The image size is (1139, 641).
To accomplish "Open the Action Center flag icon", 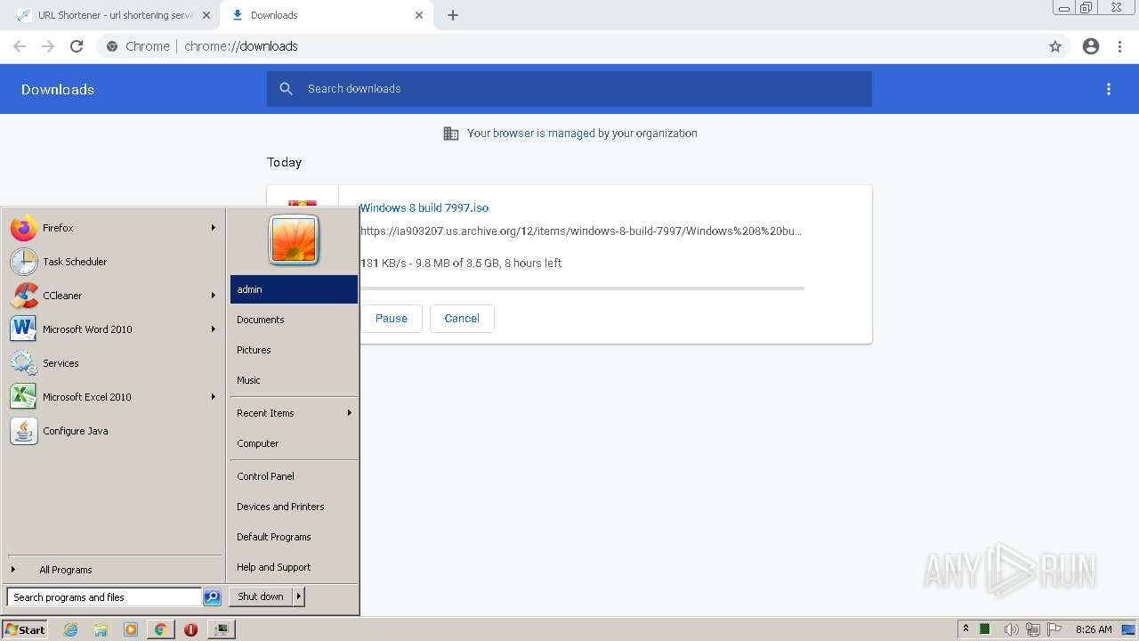I will (x=1054, y=629).
